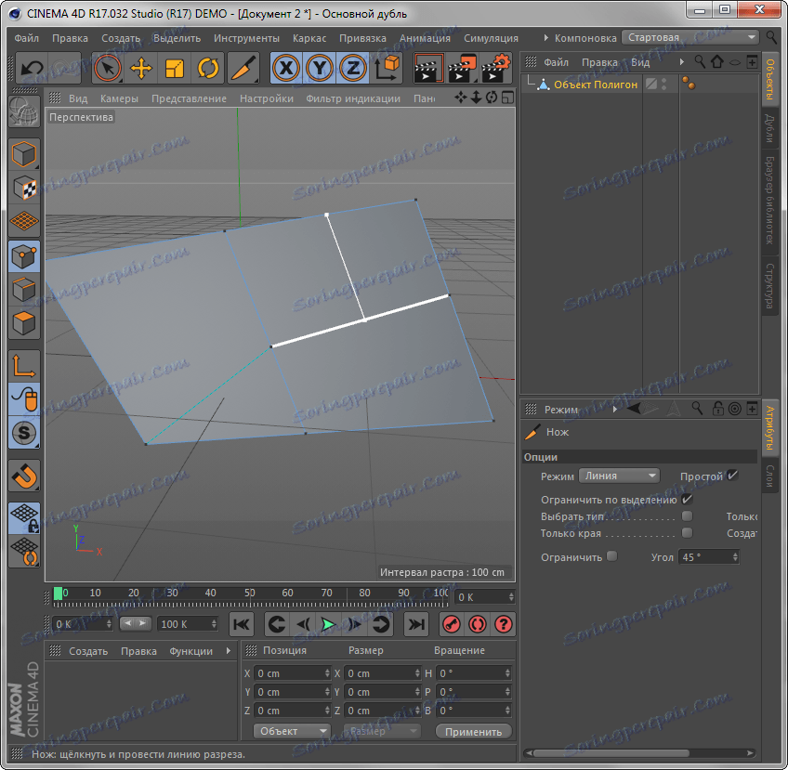The height and width of the screenshot is (770, 788).
Task: Activate the Knife tool in toolbar
Action: [x=243, y=68]
